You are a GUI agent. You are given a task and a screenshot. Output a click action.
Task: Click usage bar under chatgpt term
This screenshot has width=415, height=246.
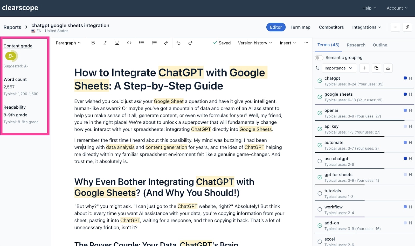(364, 88)
